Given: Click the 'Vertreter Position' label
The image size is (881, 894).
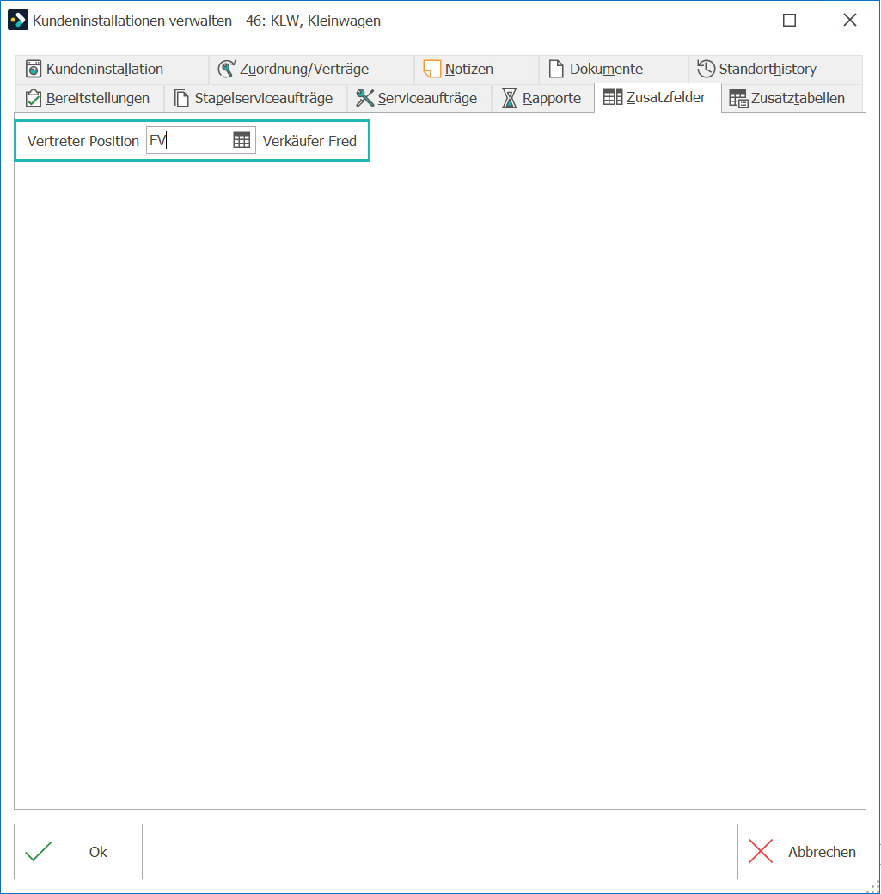Looking at the screenshot, I should click(x=83, y=141).
